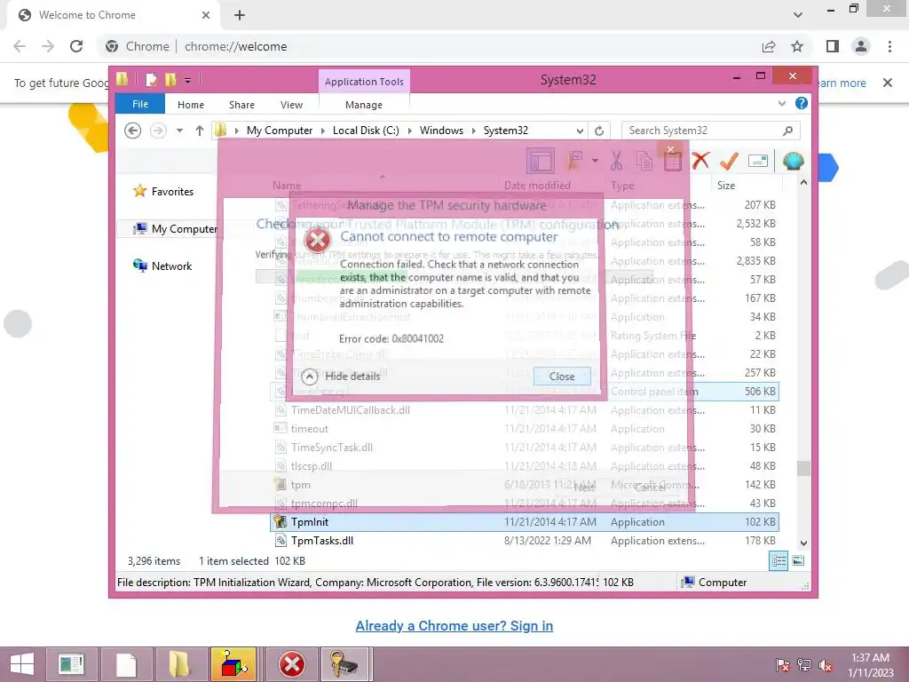
Task: Expand breadcrumb arrow after Windows
Action: tap(474, 131)
